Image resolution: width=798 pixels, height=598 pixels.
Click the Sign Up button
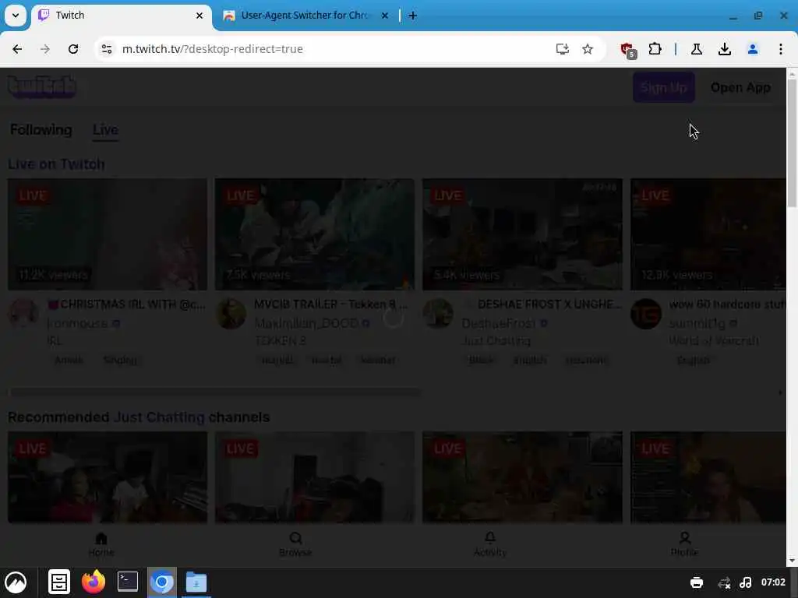pyautogui.click(x=664, y=87)
